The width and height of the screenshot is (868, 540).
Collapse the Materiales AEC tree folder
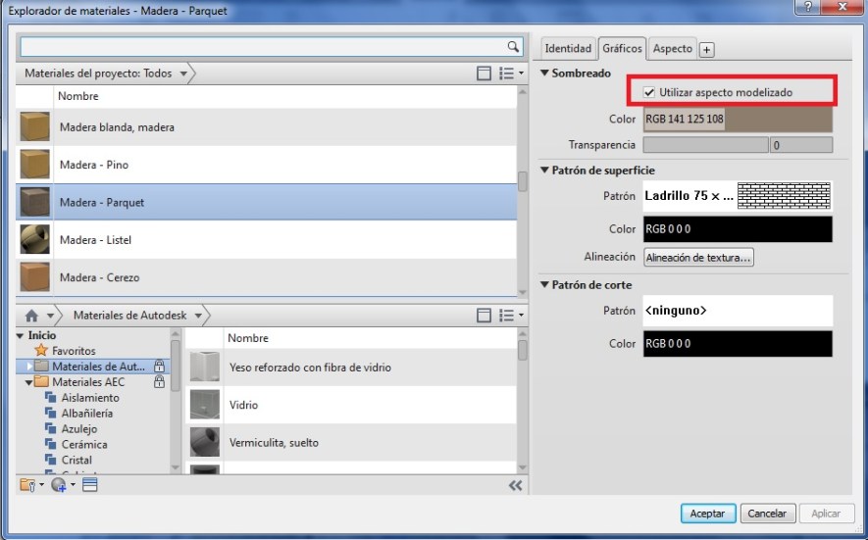pyautogui.click(x=28, y=382)
